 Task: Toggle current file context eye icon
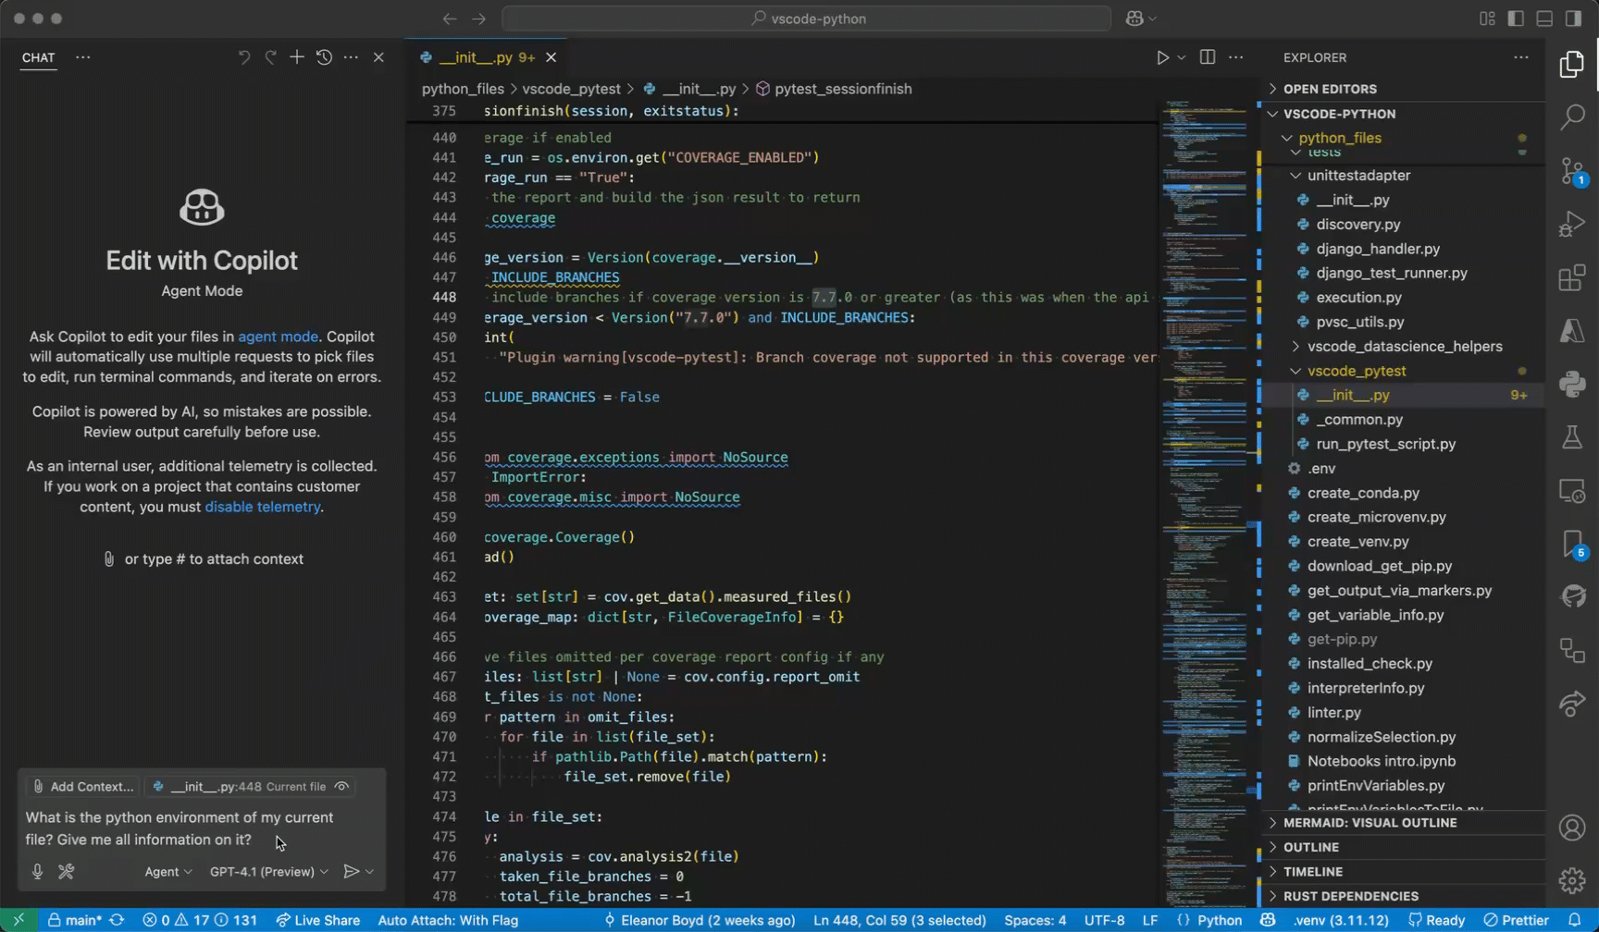click(341, 786)
